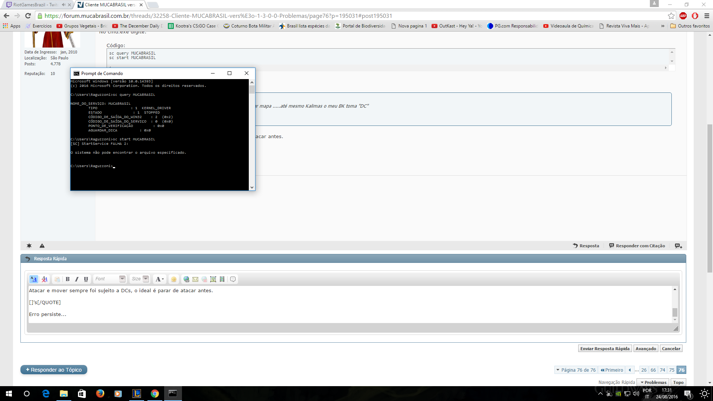Viewport: 713px width, 401px height.
Task: Click Enviar Resposta Rápida button
Action: tap(605, 349)
